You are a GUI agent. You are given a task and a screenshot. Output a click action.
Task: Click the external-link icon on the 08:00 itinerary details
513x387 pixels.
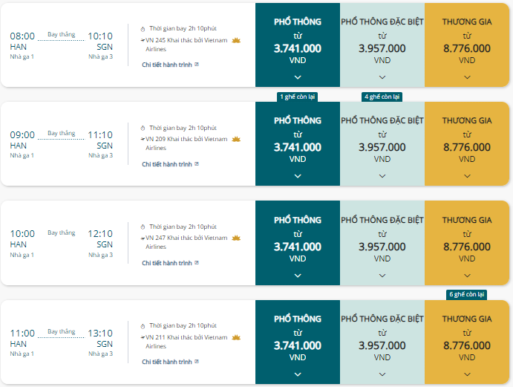197,65
